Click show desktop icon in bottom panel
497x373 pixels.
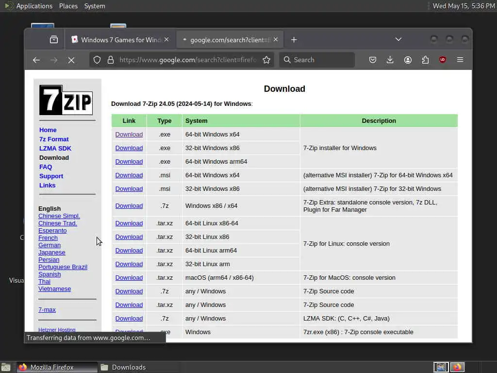pos(6,367)
